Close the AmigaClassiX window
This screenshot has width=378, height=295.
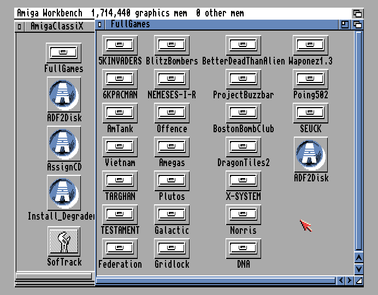click(20, 27)
